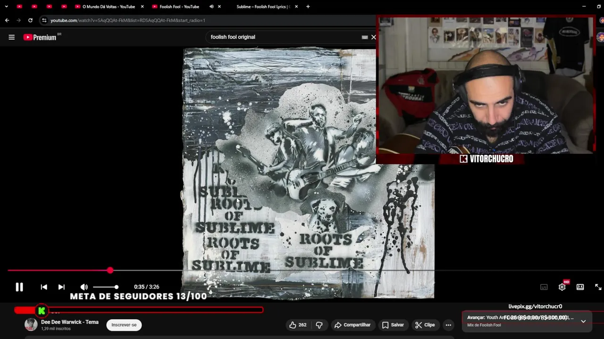Click the elapsed time 0:35 / 3:26 display
The width and height of the screenshot is (604, 339).
pyautogui.click(x=146, y=287)
